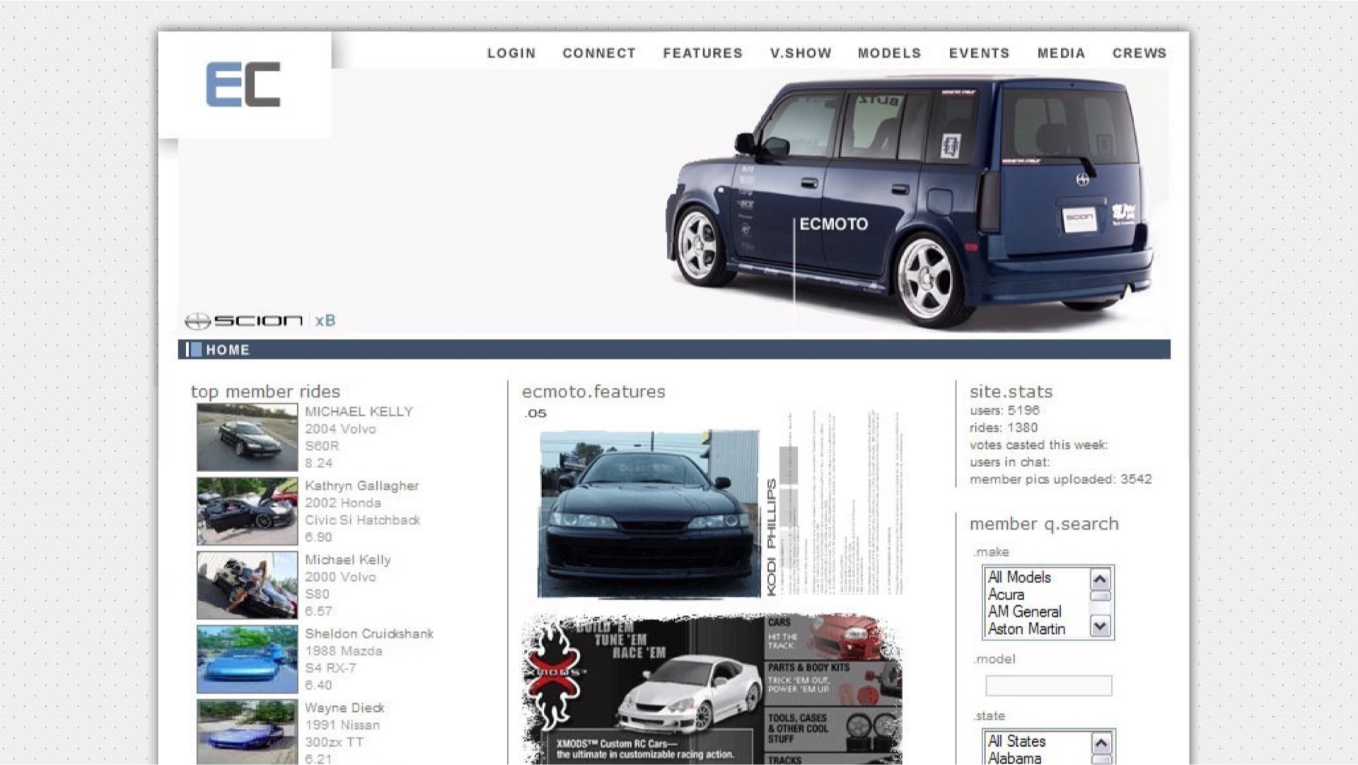Open the Kodi Phillips featured car photo
Screen dimensions: 1358x765
pyautogui.click(x=649, y=514)
